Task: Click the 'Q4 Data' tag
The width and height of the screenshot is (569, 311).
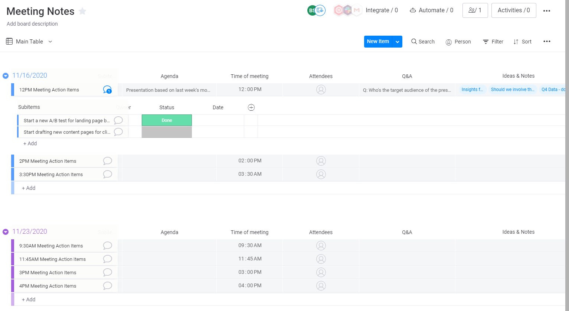Action: tap(553, 90)
